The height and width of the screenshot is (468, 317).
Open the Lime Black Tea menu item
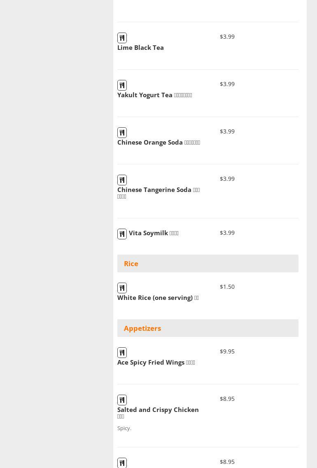[140, 48]
